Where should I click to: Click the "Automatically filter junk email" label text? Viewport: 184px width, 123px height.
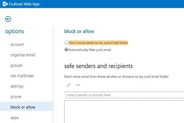[x=90, y=50]
